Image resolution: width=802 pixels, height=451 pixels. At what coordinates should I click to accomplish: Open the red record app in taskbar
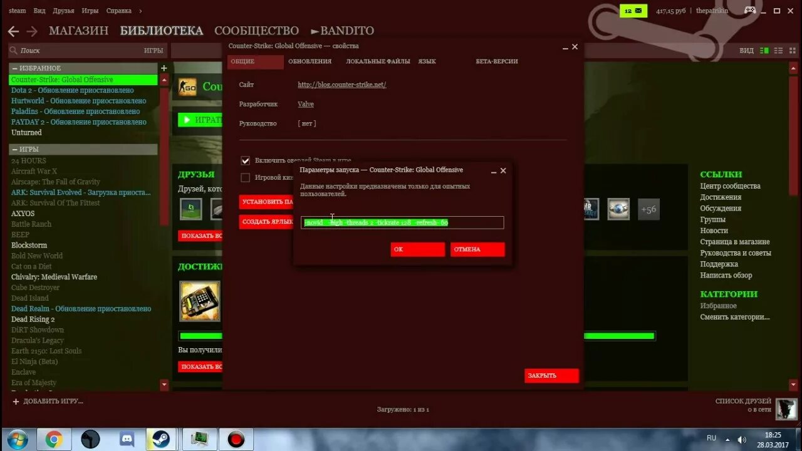coord(236,440)
